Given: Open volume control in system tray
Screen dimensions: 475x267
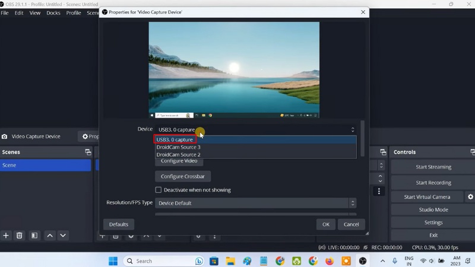Looking at the screenshot, I should (x=432, y=261).
